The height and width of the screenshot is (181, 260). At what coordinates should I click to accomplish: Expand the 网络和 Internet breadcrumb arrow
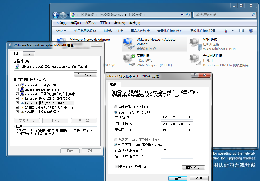pyautogui.click(x=126, y=15)
